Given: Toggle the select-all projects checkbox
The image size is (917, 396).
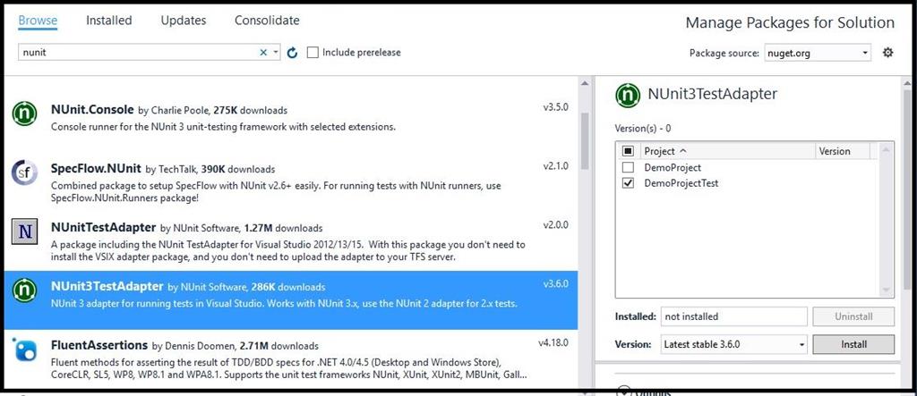Looking at the screenshot, I should click(628, 151).
